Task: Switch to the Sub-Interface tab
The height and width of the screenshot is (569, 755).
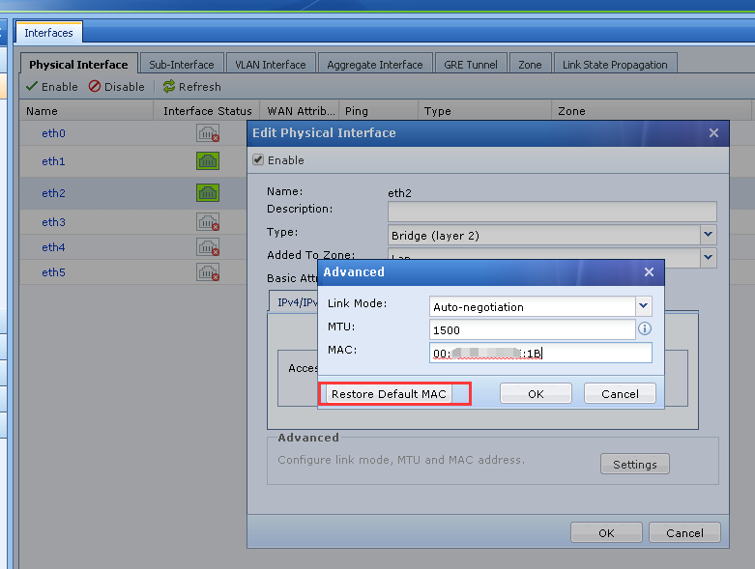Action: (x=182, y=65)
